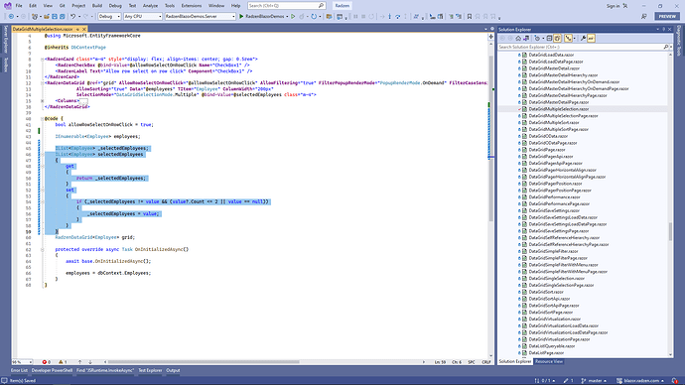Collapse the RadzenCard element at line 8
This screenshot has width=685, height=385.
(x=42, y=59)
